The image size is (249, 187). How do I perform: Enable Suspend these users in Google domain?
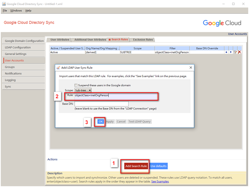coord(76,85)
